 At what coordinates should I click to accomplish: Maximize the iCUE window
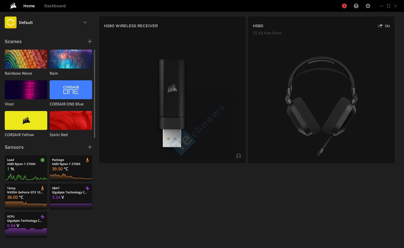(x=389, y=6)
